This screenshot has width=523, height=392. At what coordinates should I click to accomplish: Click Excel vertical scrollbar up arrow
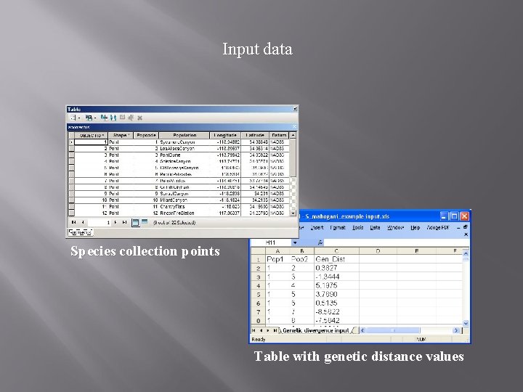(466, 254)
